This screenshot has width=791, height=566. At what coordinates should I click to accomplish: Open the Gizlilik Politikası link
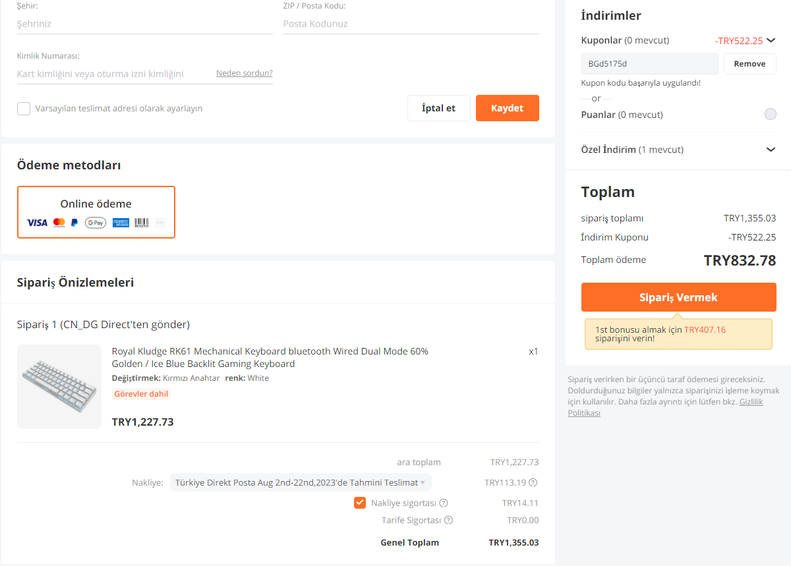751,402
